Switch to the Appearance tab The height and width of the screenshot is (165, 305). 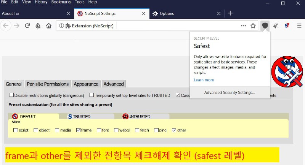[x=86, y=84]
